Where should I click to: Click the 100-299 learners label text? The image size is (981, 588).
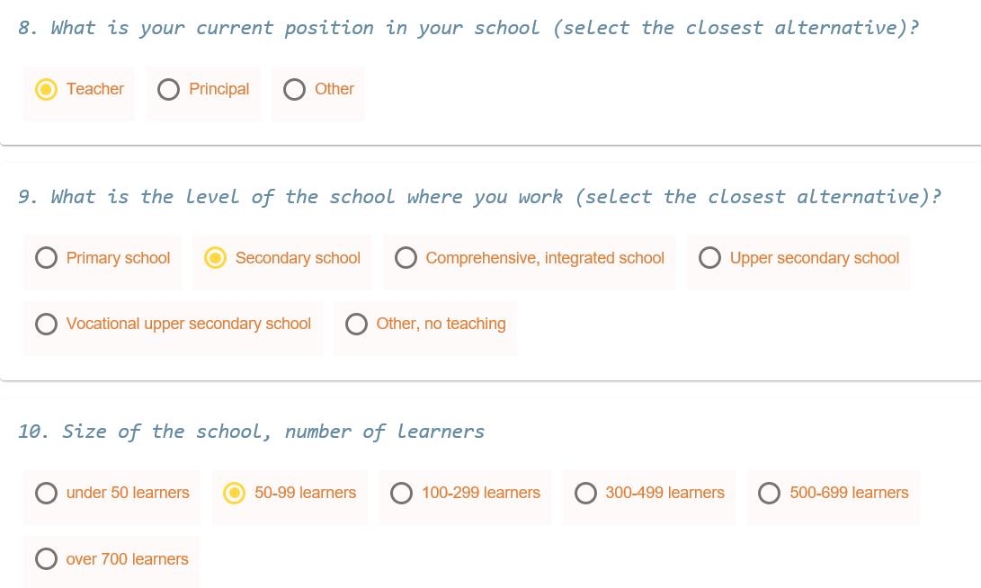(481, 493)
